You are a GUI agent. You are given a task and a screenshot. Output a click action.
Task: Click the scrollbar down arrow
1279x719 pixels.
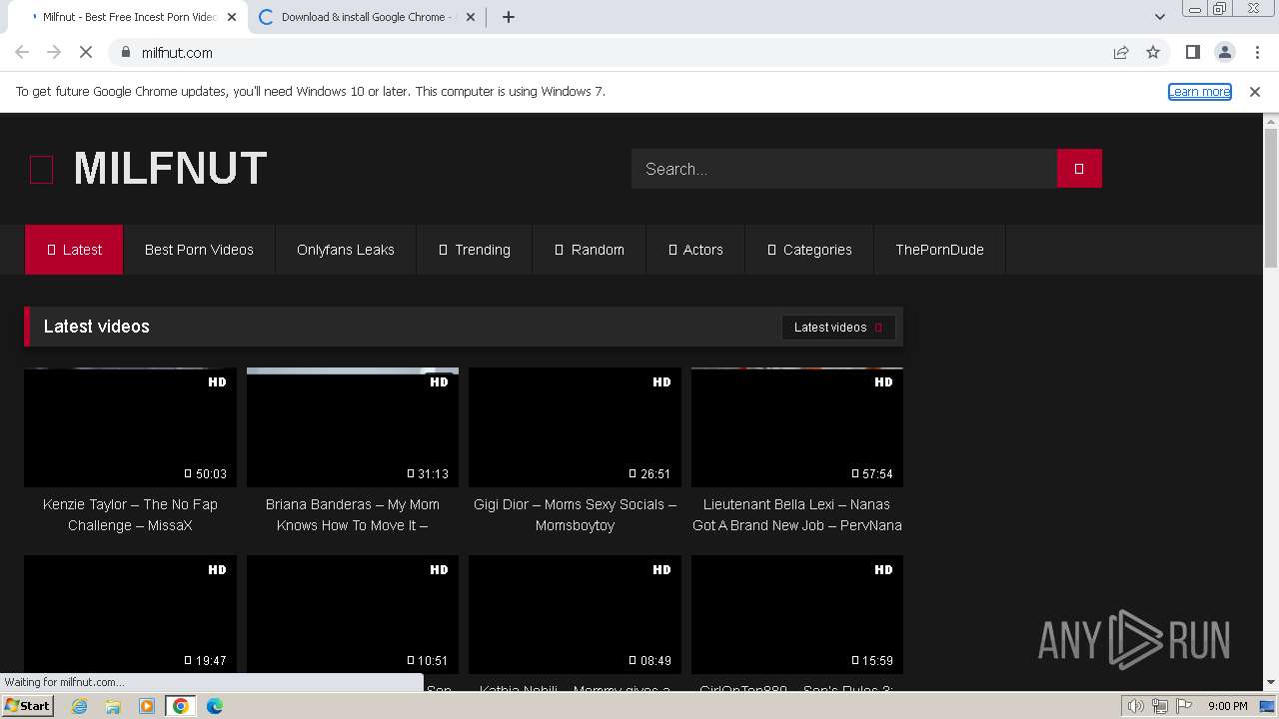[1271, 683]
